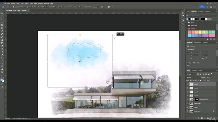Select the Clone Stamp tool
Screen dimensions: 218x122
point(2,40)
